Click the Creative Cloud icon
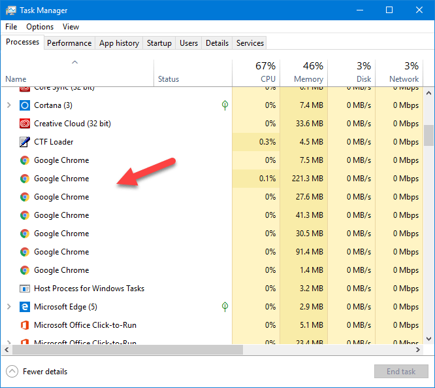Viewport: 435px width, 388px height. (x=25, y=124)
